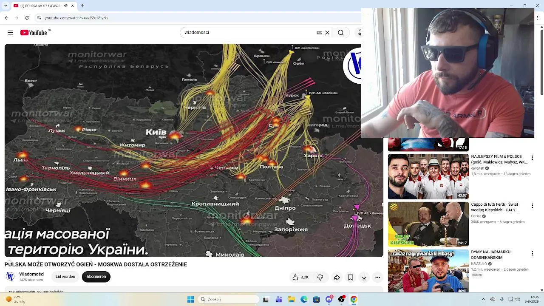Switch to Google Chrome on the taskbar

[x=354, y=299]
